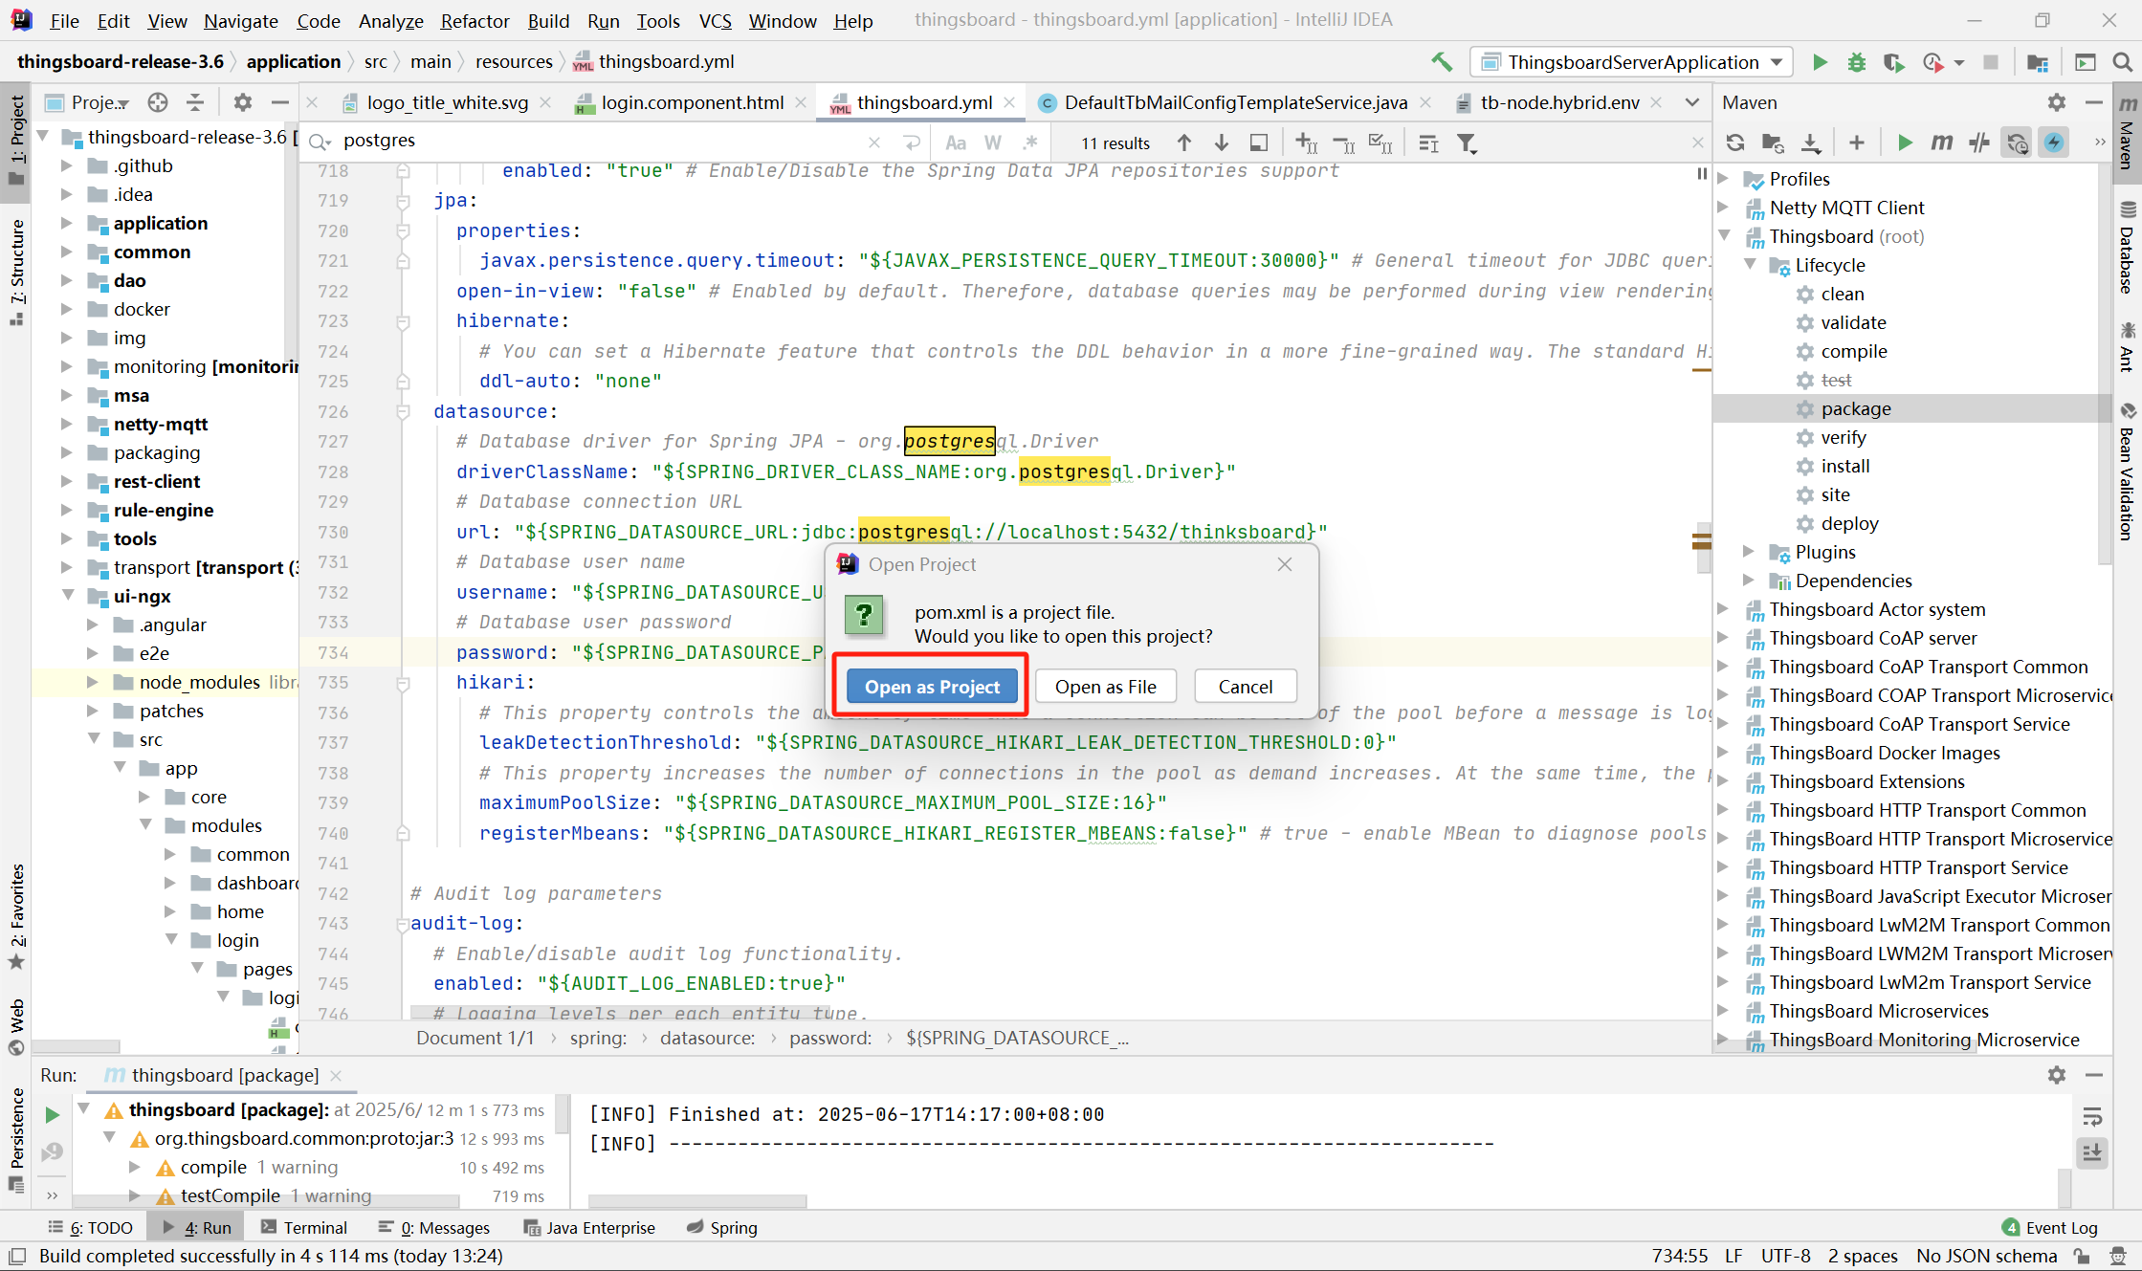
Task: Collapse Lifecycle node in Maven
Action: point(1750,264)
